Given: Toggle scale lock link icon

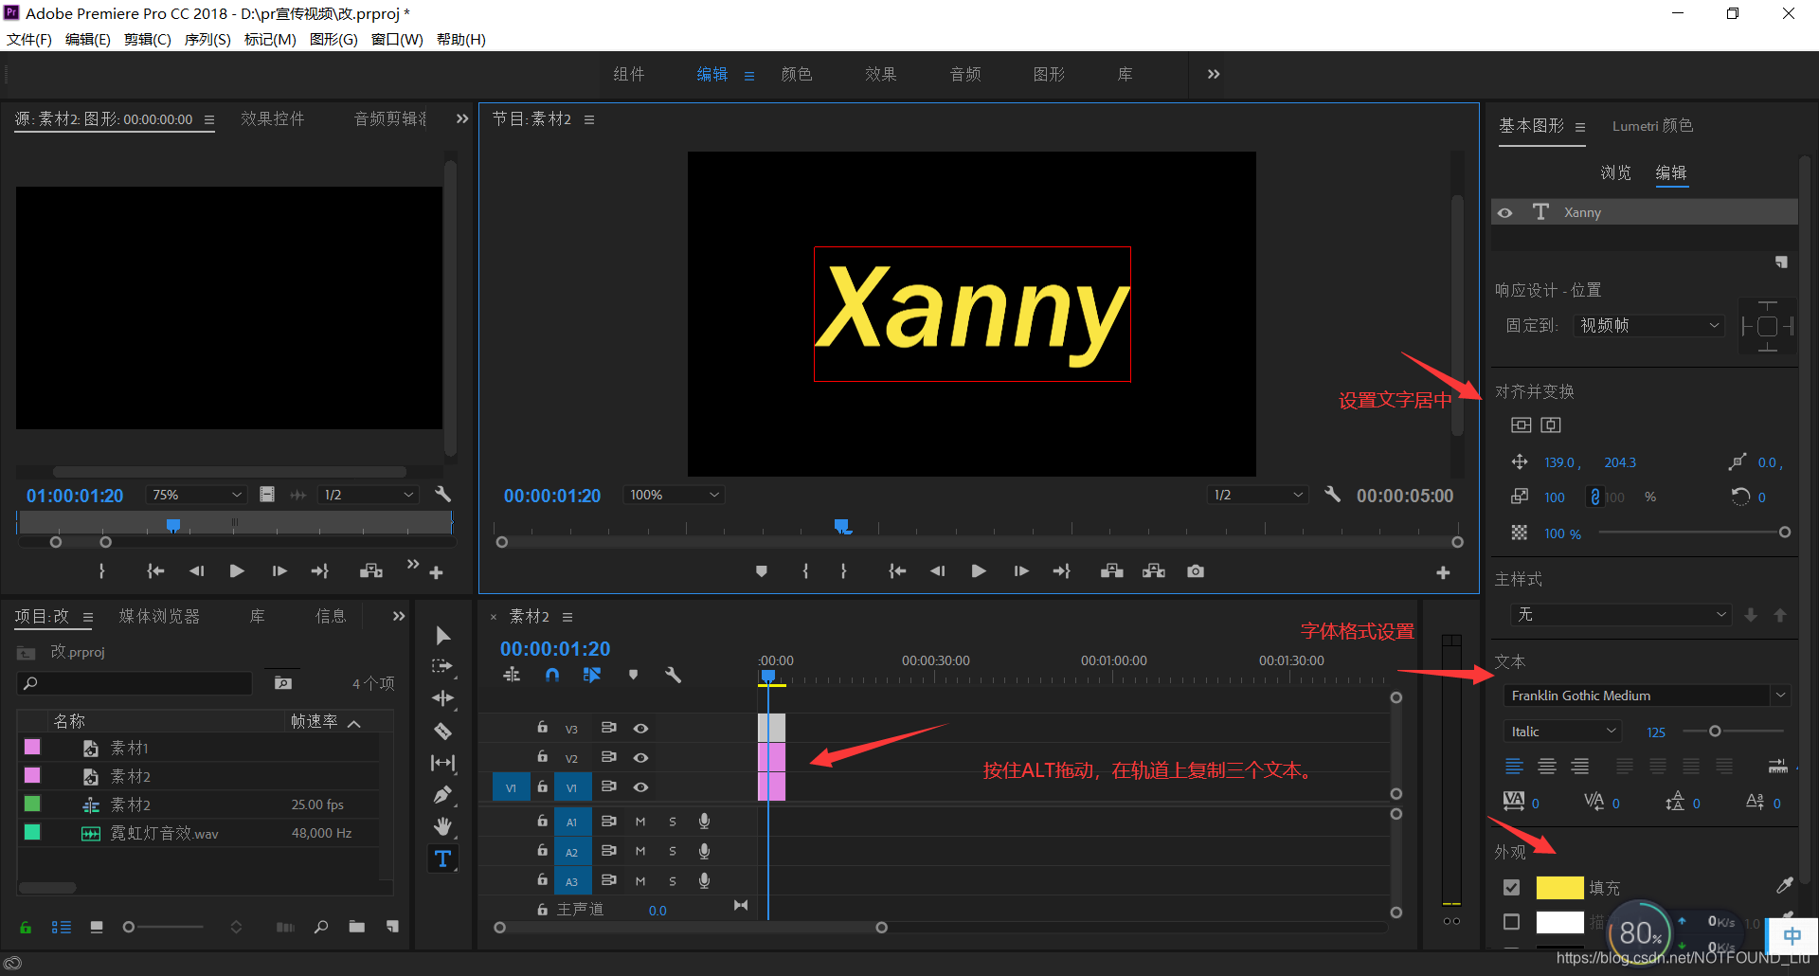Looking at the screenshot, I should click(x=1594, y=497).
